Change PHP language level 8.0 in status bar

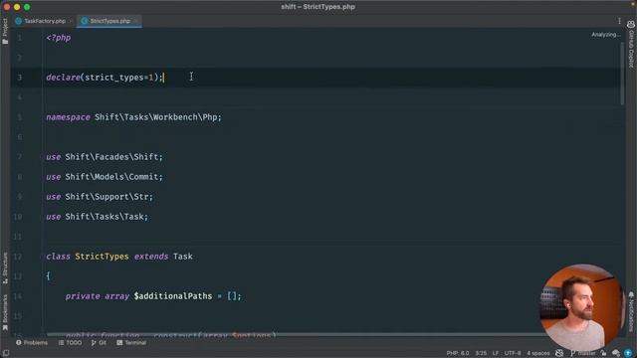click(458, 353)
